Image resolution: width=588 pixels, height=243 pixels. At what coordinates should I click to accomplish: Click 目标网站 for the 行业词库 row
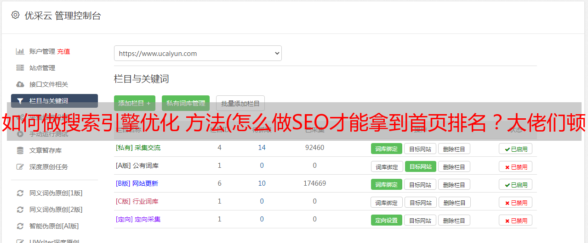(420, 202)
